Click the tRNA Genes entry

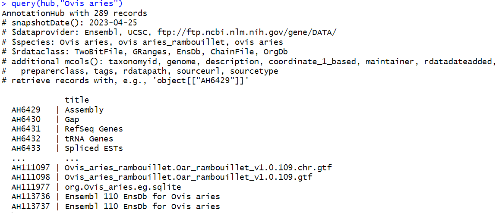pyautogui.click(x=89, y=139)
